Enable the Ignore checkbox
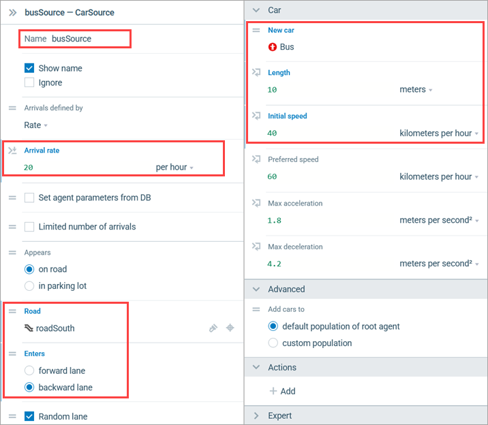The image size is (488, 425). pos(29,83)
